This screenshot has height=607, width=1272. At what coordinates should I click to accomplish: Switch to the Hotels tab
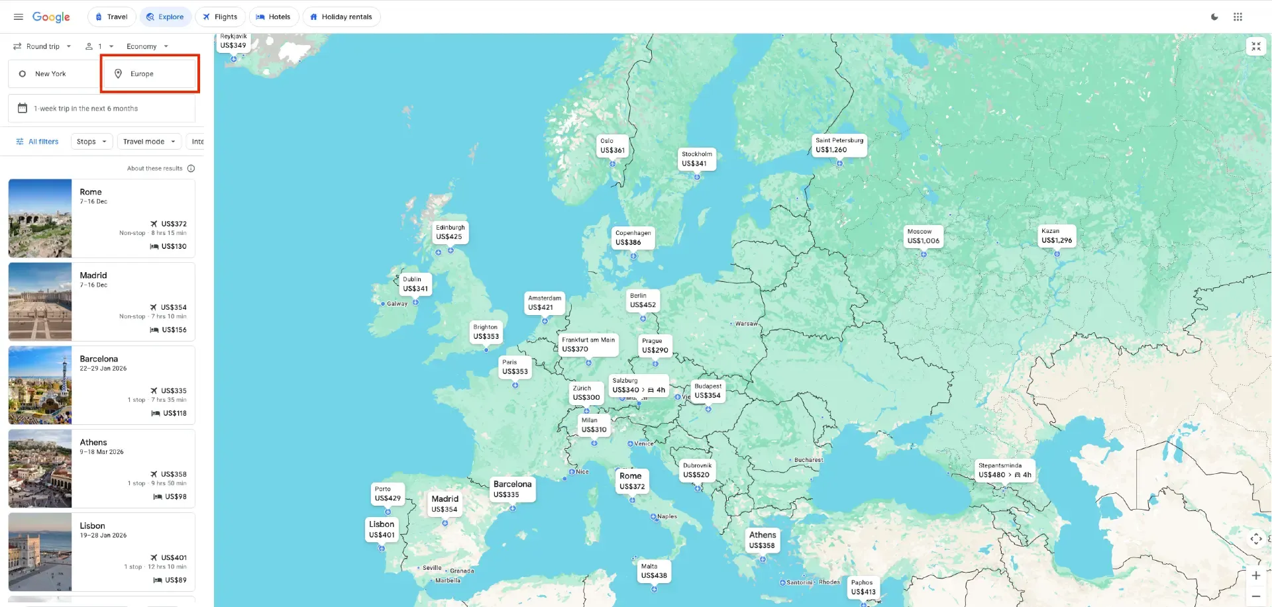(274, 17)
